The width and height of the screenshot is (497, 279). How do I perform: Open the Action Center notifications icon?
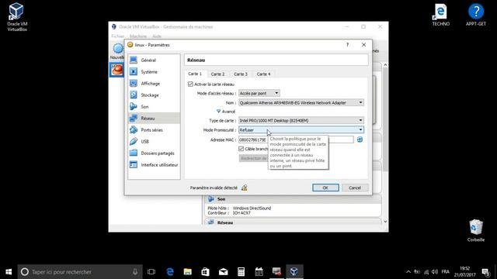[x=485, y=272]
